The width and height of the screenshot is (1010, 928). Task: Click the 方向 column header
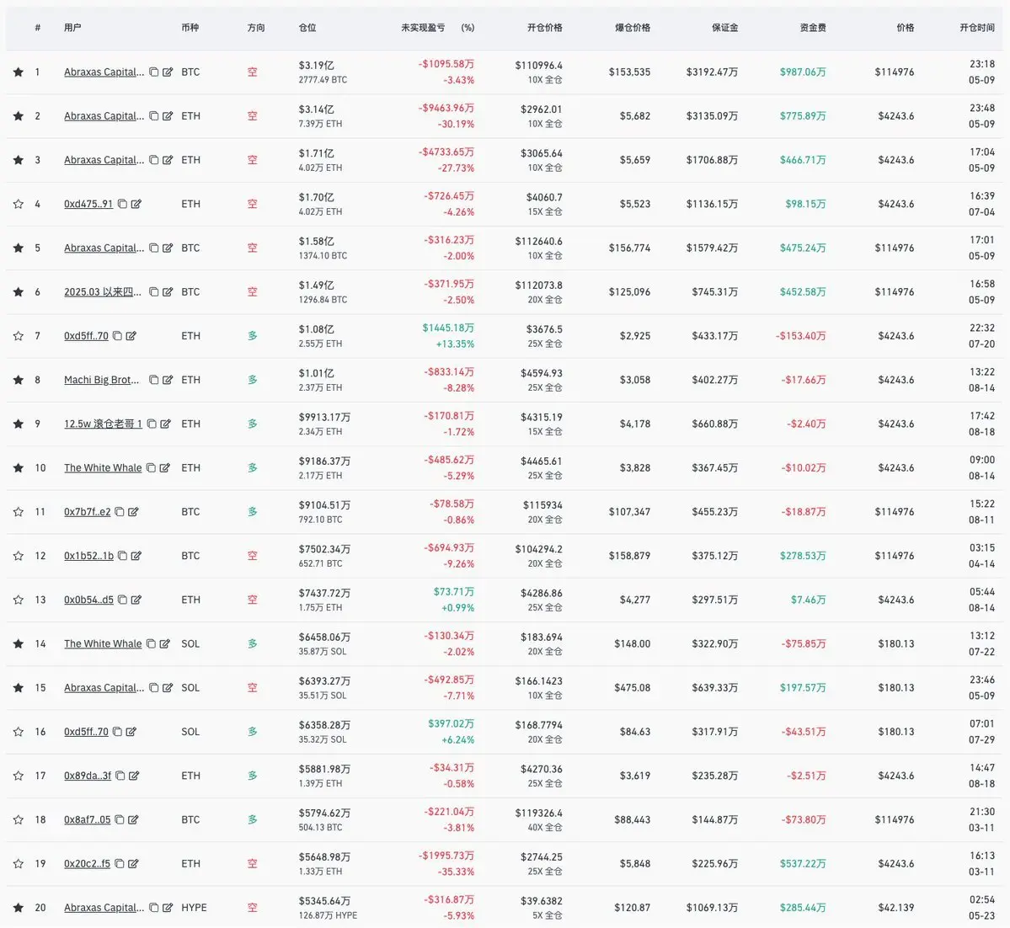click(256, 28)
